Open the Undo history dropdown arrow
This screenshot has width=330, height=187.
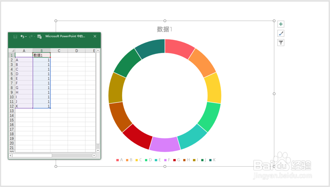tap(26, 37)
